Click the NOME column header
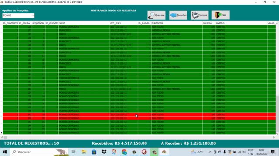Screen dimensions: 279x156 (84, 23)
